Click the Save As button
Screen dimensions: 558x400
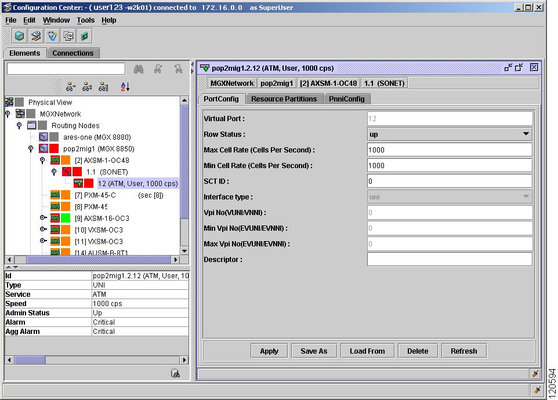tap(314, 351)
